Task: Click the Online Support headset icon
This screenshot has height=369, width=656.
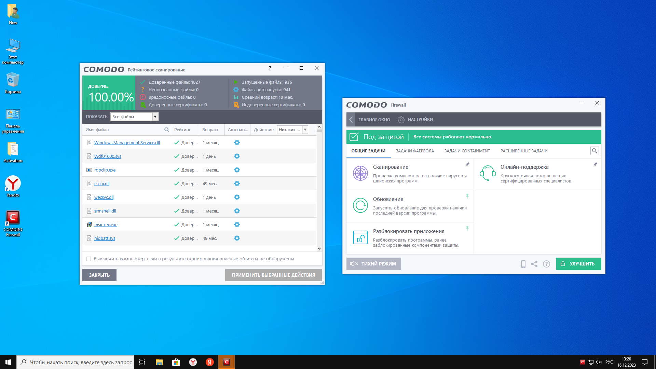Action: click(x=488, y=173)
